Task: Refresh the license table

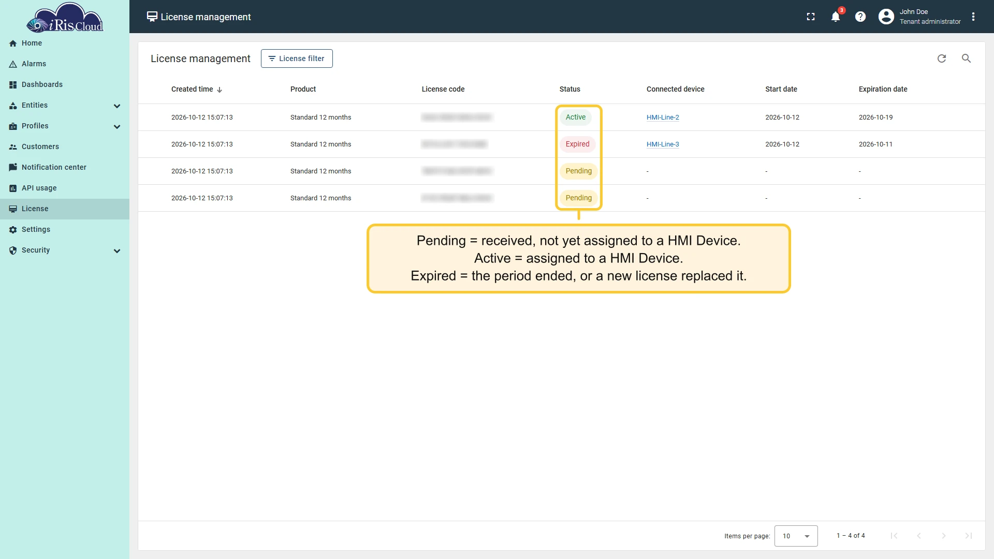Action: [942, 58]
